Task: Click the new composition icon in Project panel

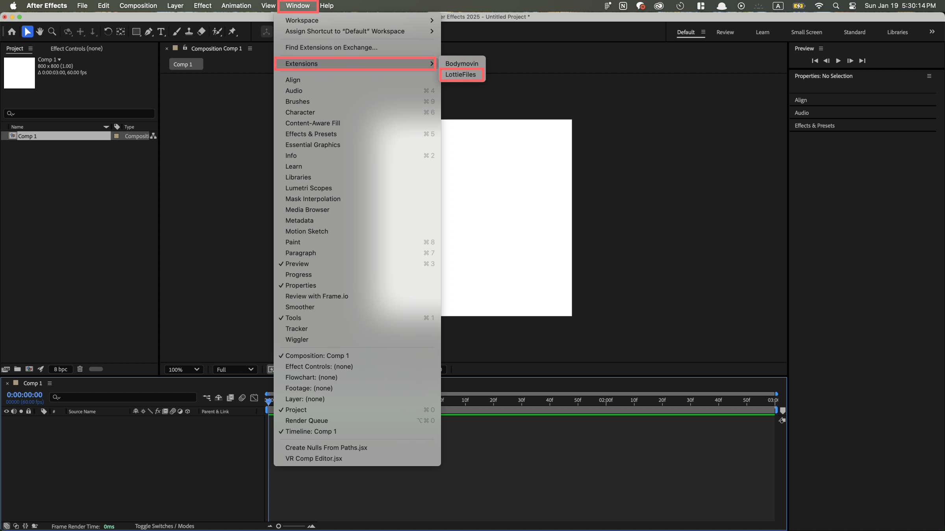Action: [29, 369]
